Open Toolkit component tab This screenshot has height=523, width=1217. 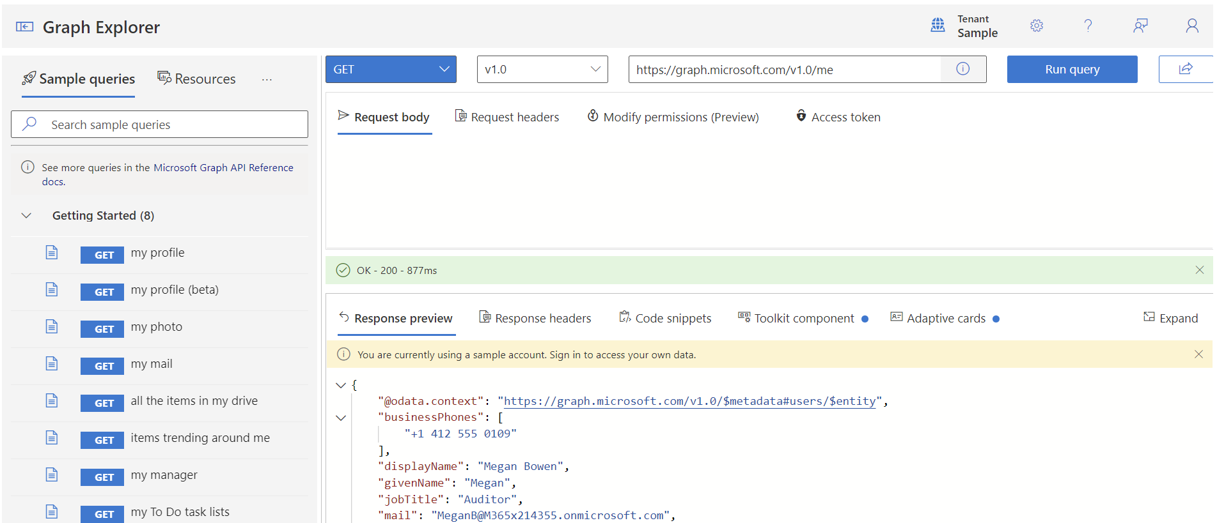(x=803, y=318)
